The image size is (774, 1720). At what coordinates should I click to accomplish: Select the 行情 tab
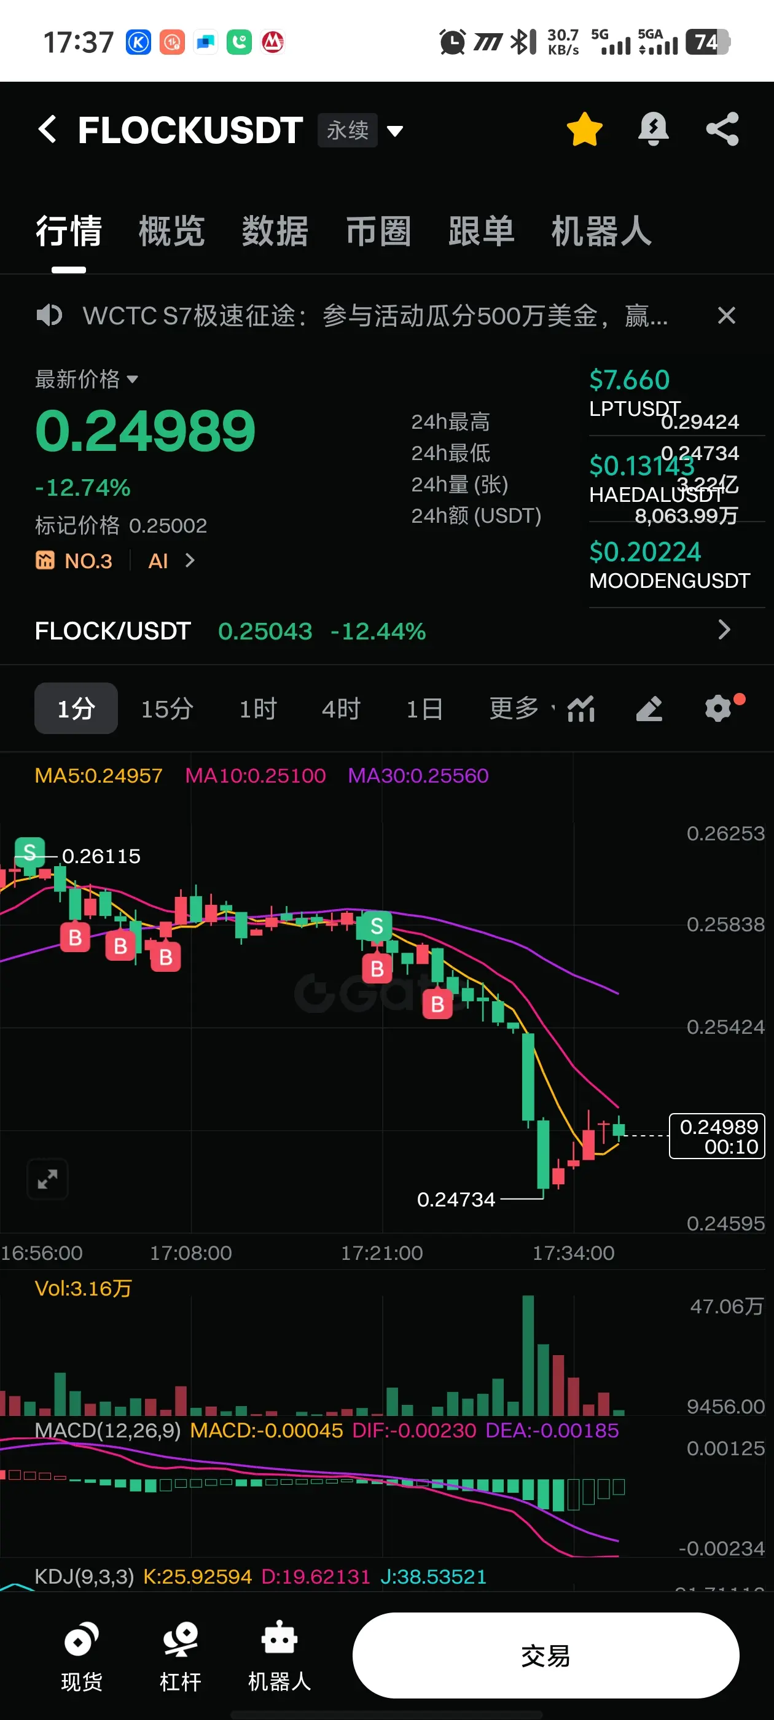69,232
